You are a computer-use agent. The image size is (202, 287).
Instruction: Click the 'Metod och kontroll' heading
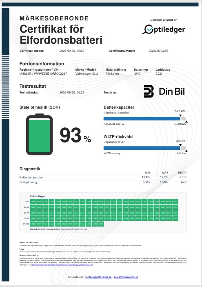[x=28, y=243]
